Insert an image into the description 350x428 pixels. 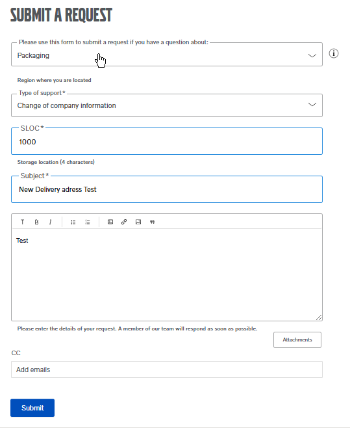[x=138, y=222]
